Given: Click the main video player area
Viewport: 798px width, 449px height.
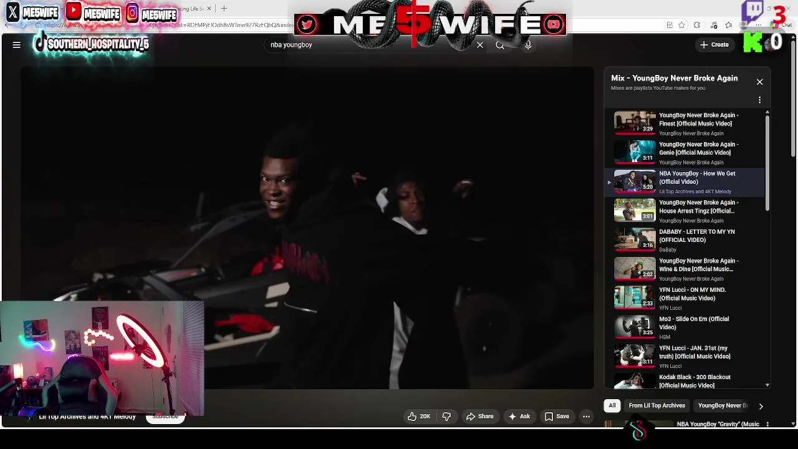Looking at the screenshot, I should tap(307, 228).
